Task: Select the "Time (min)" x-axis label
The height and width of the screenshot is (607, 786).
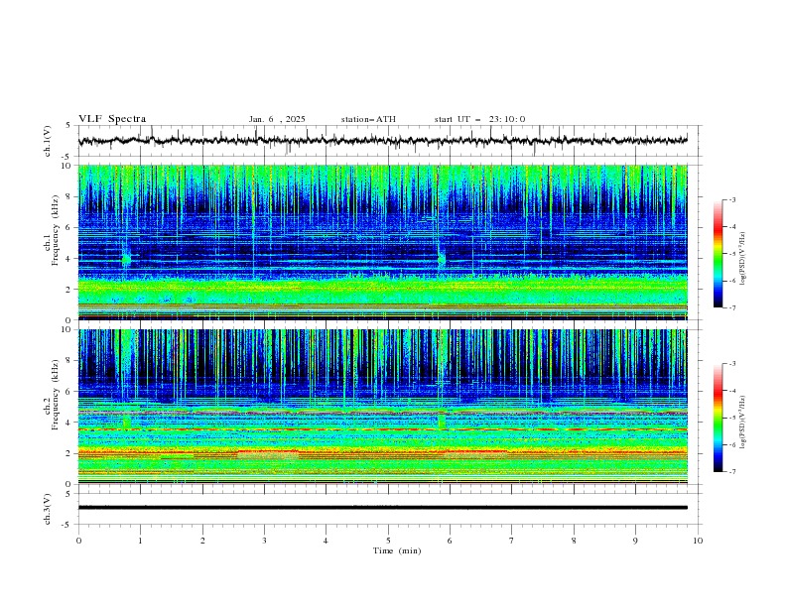Action: click(397, 550)
